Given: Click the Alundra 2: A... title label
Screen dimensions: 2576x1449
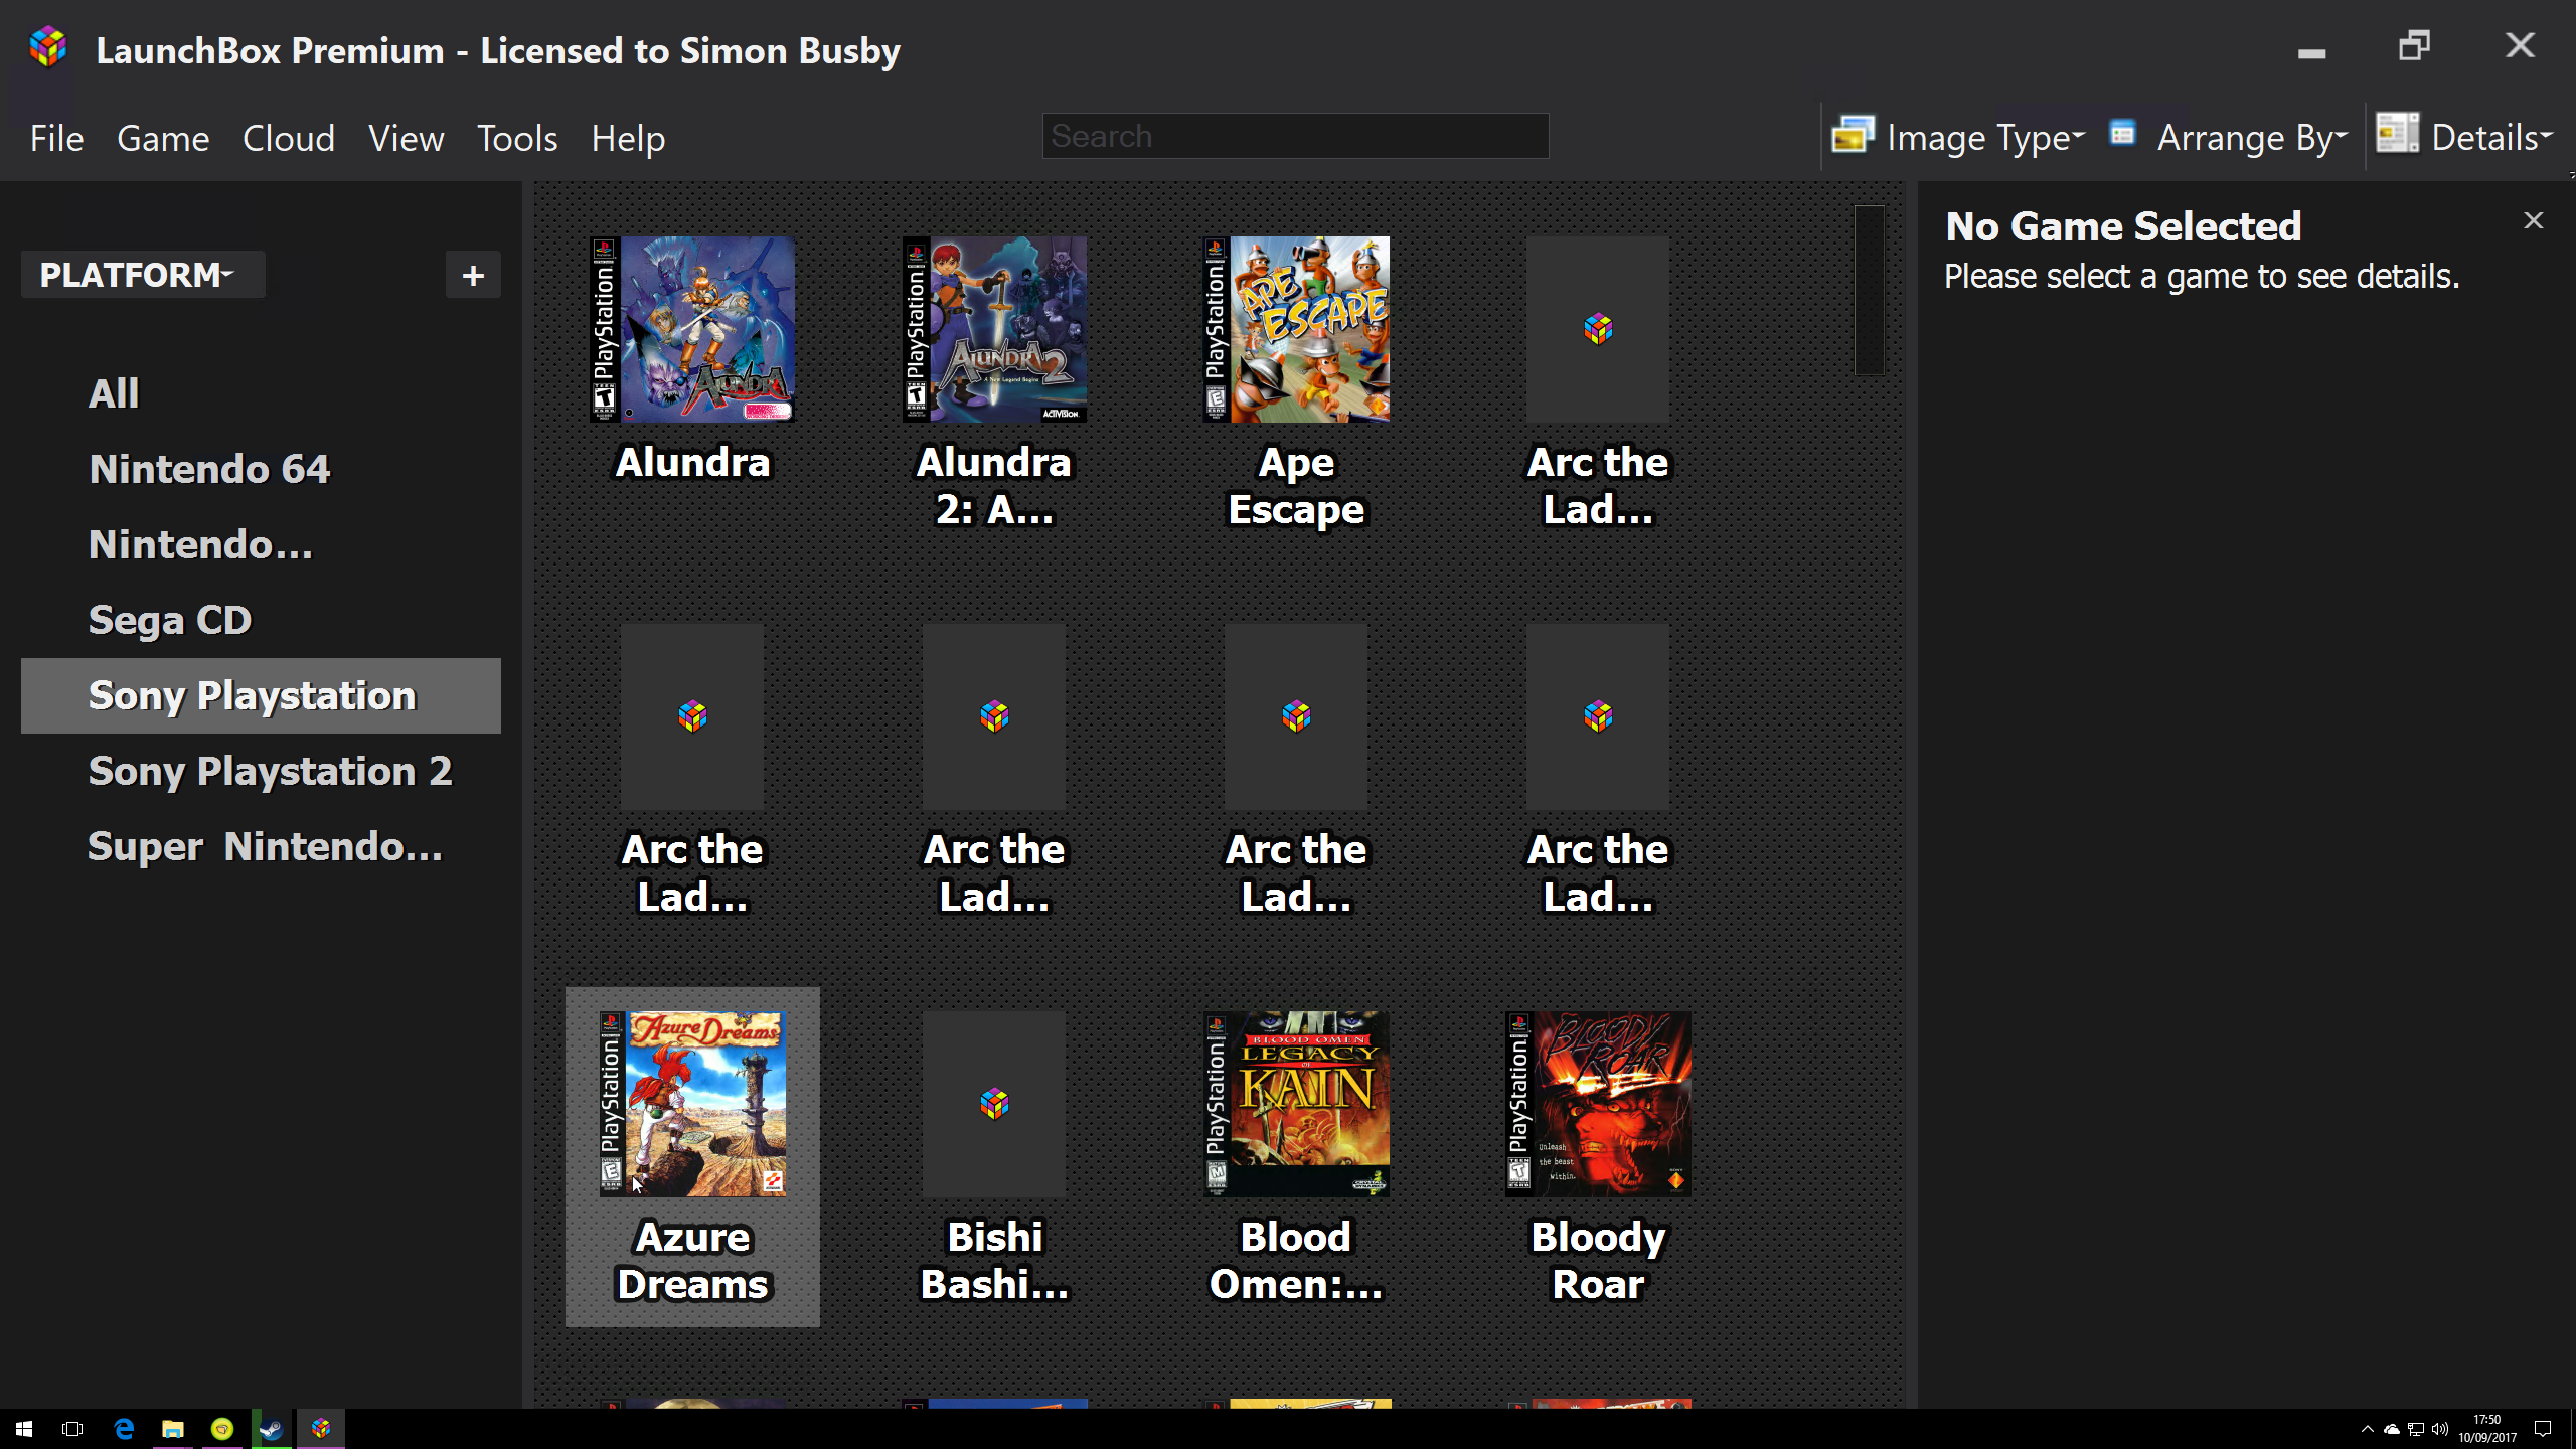Looking at the screenshot, I should 994,486.
